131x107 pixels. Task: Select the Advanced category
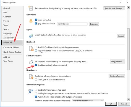[x=12, y=42]
